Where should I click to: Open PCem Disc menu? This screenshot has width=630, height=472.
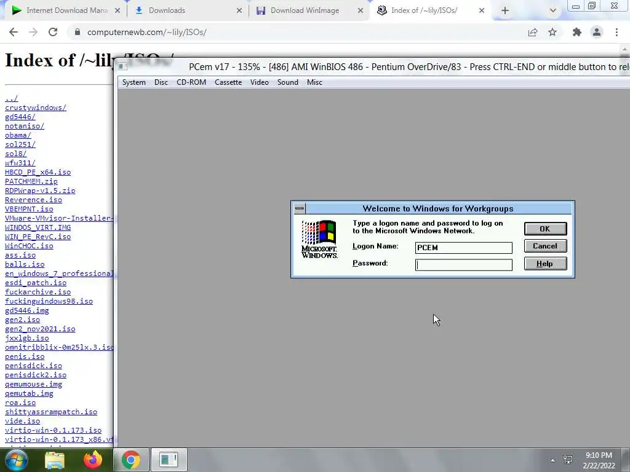161,82
